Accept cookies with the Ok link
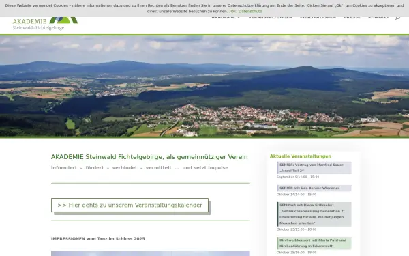This screenshot has height=256, width=409. [x=233, y=11]
